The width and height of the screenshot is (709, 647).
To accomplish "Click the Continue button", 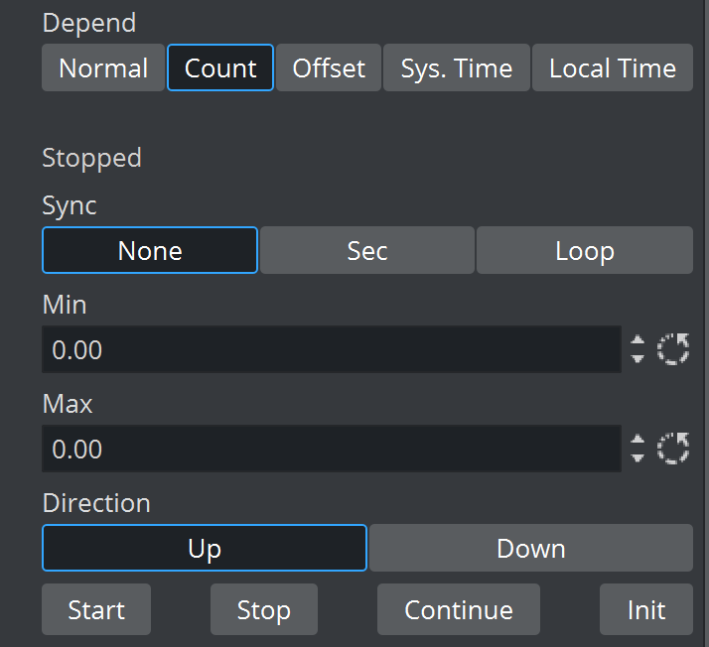I will click(459, 609).
